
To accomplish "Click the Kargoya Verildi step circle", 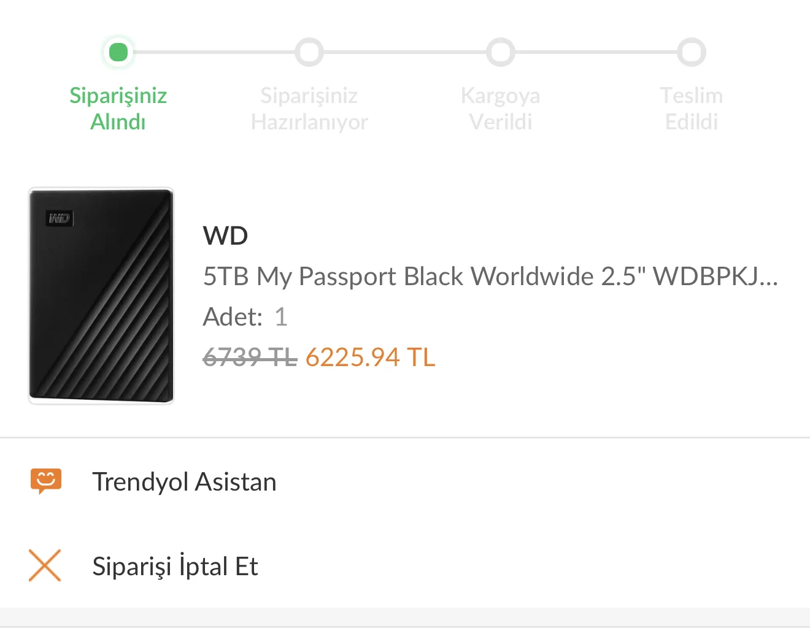I will point(501,52).
